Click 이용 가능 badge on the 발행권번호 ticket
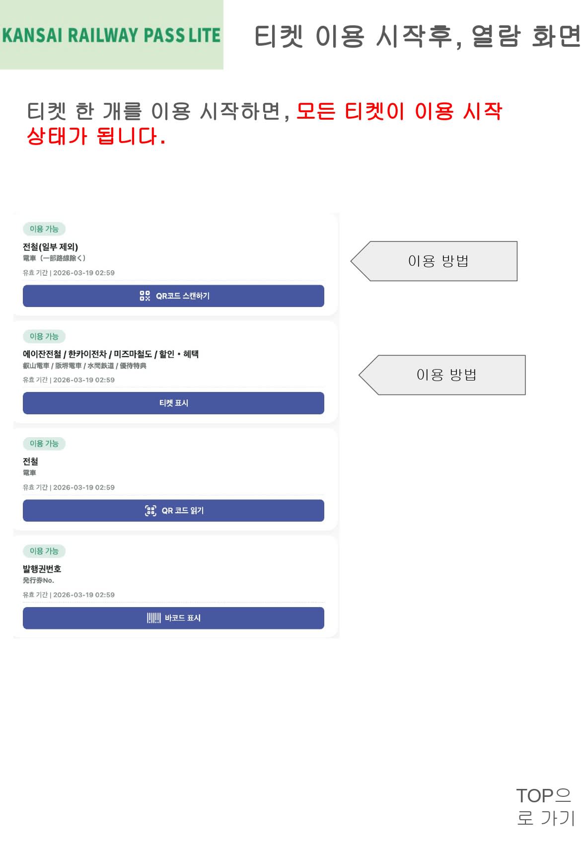The height and width of the screenshot is (851, 586). 44,551
